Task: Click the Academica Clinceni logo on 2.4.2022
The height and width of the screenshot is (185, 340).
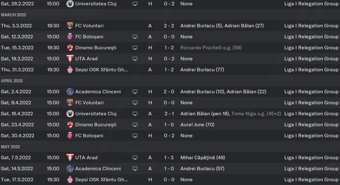Action: tap(70, 92)
